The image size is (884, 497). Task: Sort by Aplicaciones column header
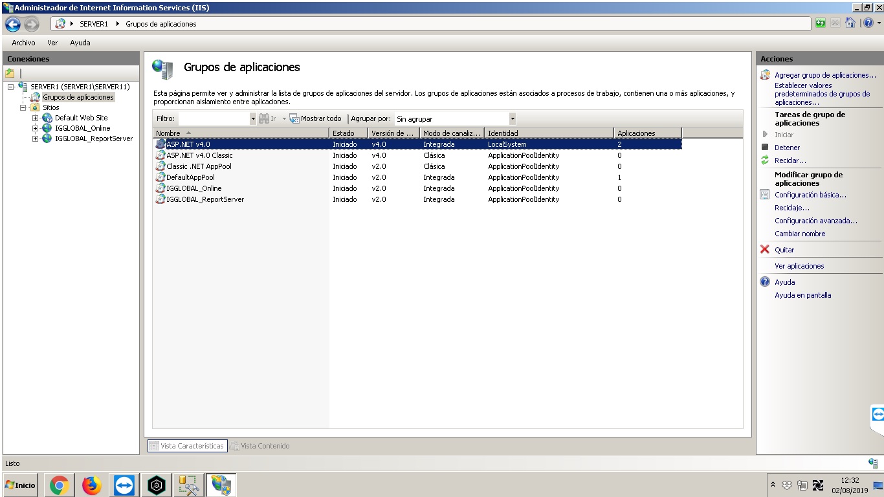point(648,133)
